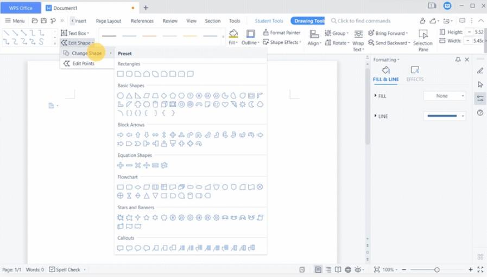Click the zoom slider handle
The image size is (487, 277).
[x=437, y=269]
